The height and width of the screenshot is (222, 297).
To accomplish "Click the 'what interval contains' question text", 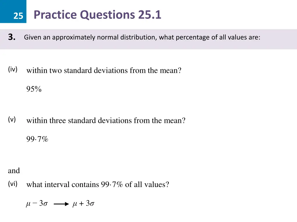I will (98, 184).
